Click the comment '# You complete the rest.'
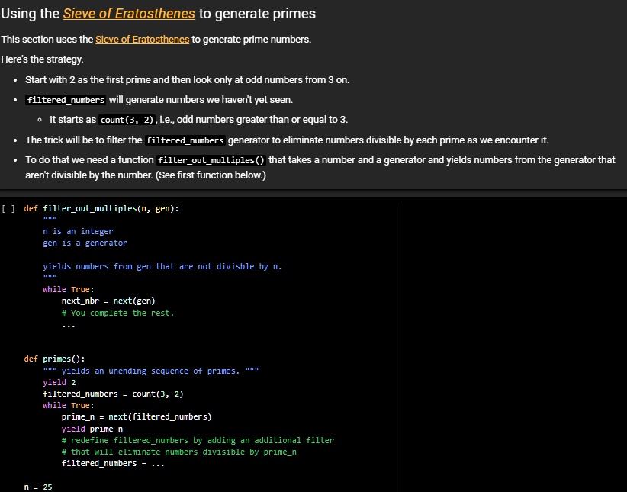Screen dimensions: 627x492 coord(118,313)
